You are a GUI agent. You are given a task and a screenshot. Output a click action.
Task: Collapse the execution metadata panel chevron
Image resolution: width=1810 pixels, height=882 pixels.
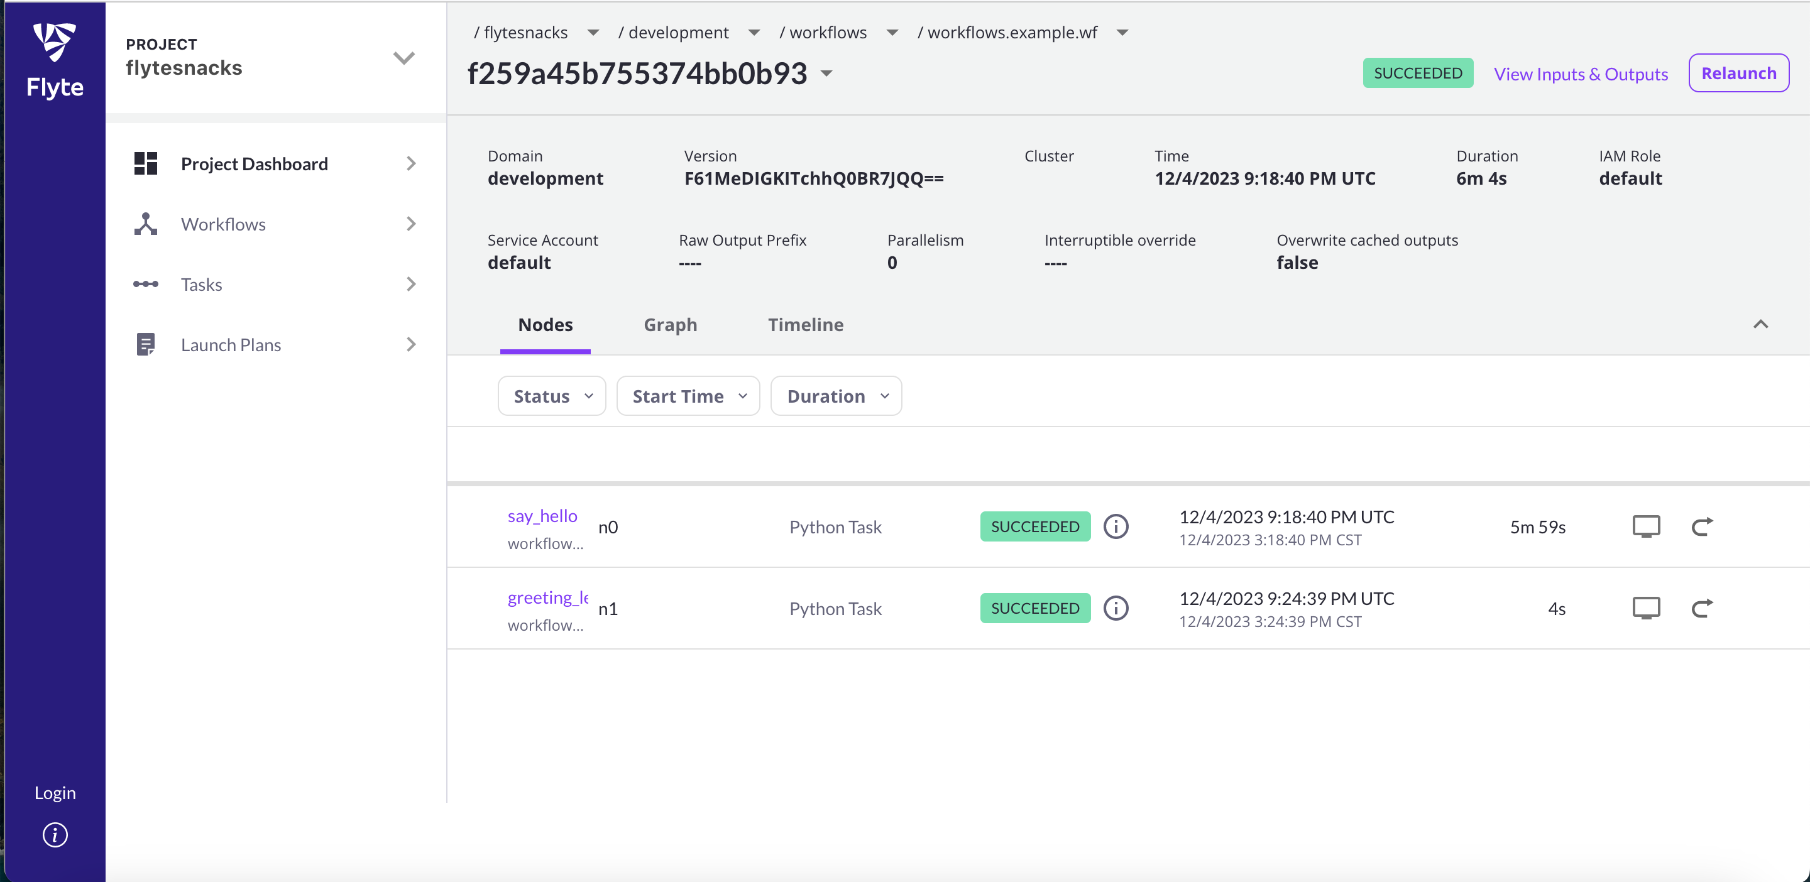1760,324
